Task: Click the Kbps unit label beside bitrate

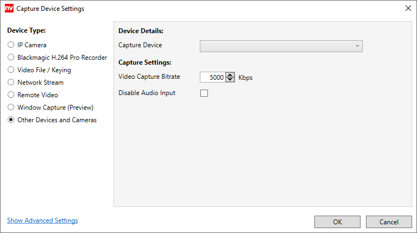Action: pyautogui.click(x=245, y=78)
